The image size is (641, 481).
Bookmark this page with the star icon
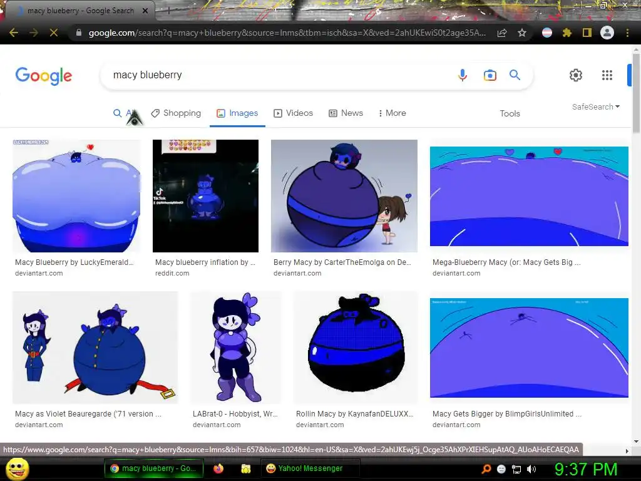point(522,33)
